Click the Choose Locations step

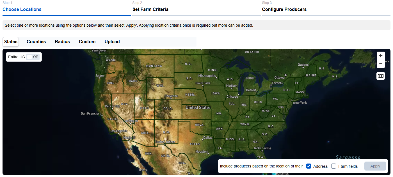coord(22,9)
